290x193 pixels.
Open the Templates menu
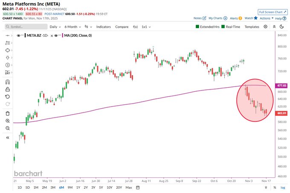coord(252,27)
